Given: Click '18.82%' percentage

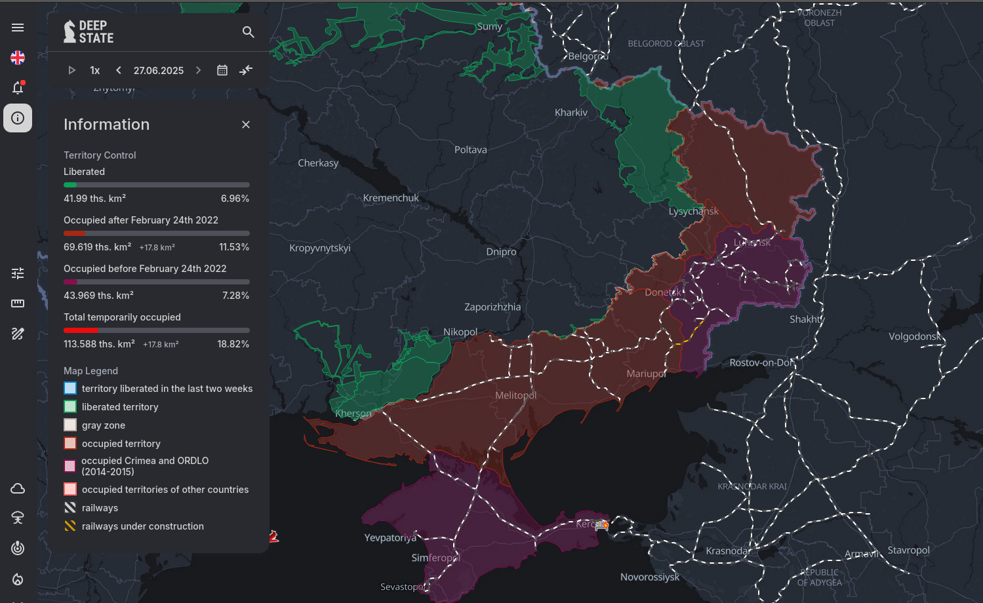Looking at the screenshot, I should [x=233, y=344].
